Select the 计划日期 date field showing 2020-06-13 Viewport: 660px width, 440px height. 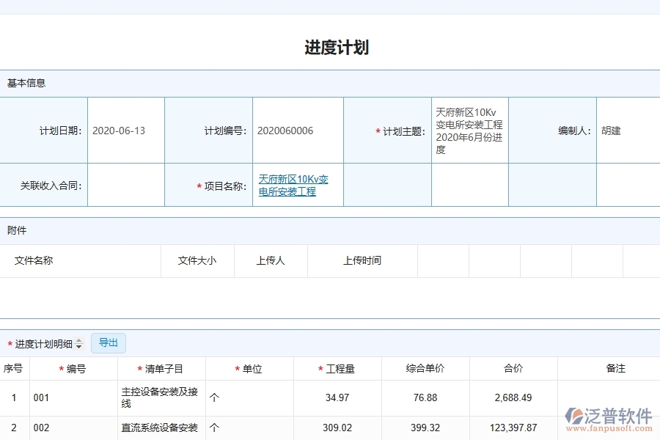click(x=125, y=130)
